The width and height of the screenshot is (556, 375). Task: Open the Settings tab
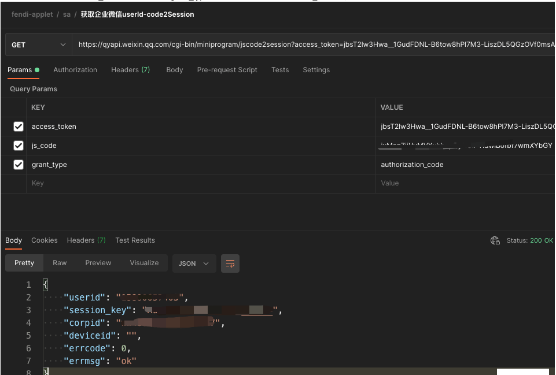click(x=316, y=70)
